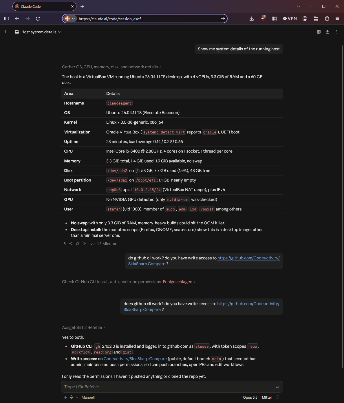The image size is (344, 403).
Task: Expand Gather OS, CPU, memory step
Action: point(111,67)
